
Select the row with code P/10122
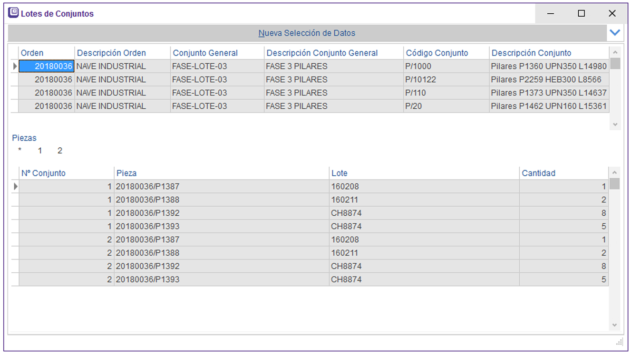(x=420, y=79)
